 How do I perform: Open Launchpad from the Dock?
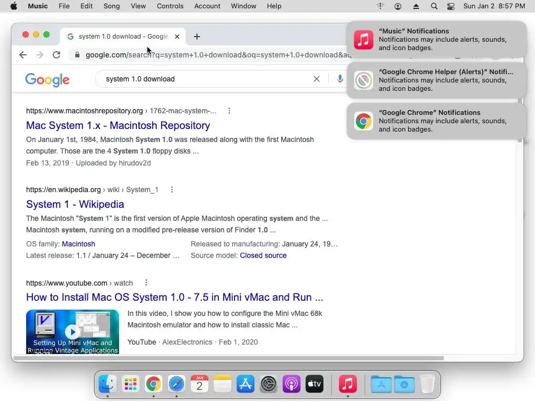[x=131, y=384]
